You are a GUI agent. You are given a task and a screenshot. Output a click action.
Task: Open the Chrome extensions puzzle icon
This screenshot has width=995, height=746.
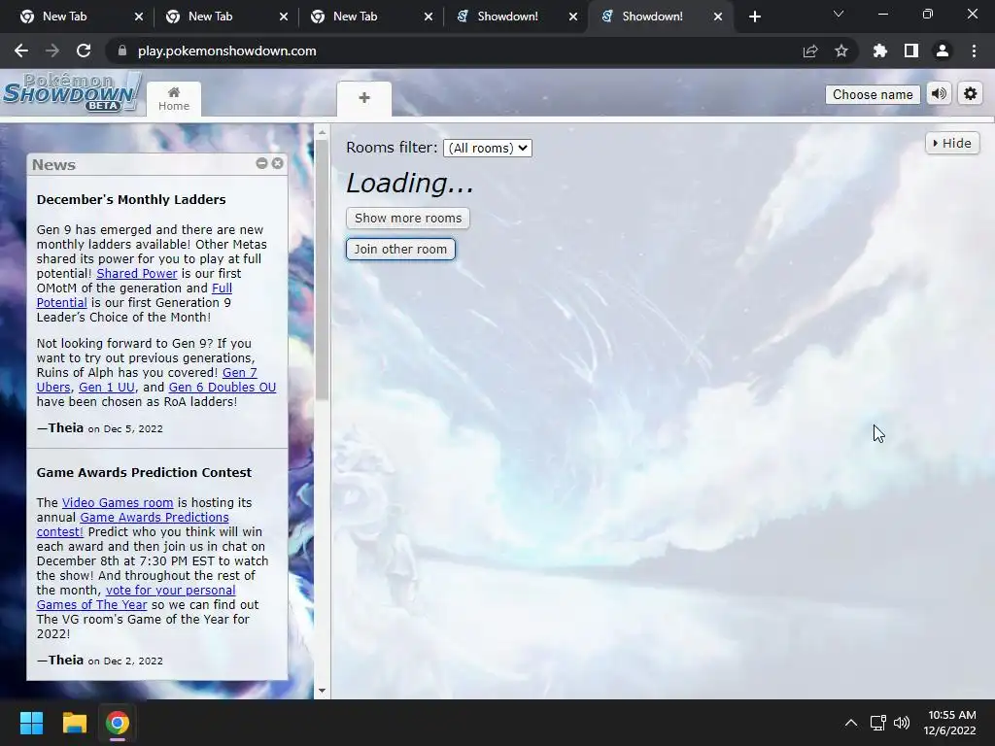click(x=880, y=51)
